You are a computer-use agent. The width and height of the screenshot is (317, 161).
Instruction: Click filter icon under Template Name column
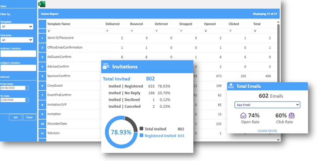[x=49, y=31]
